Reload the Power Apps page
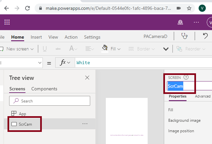Viewport: 212px width, 144px height. point(27,8)
